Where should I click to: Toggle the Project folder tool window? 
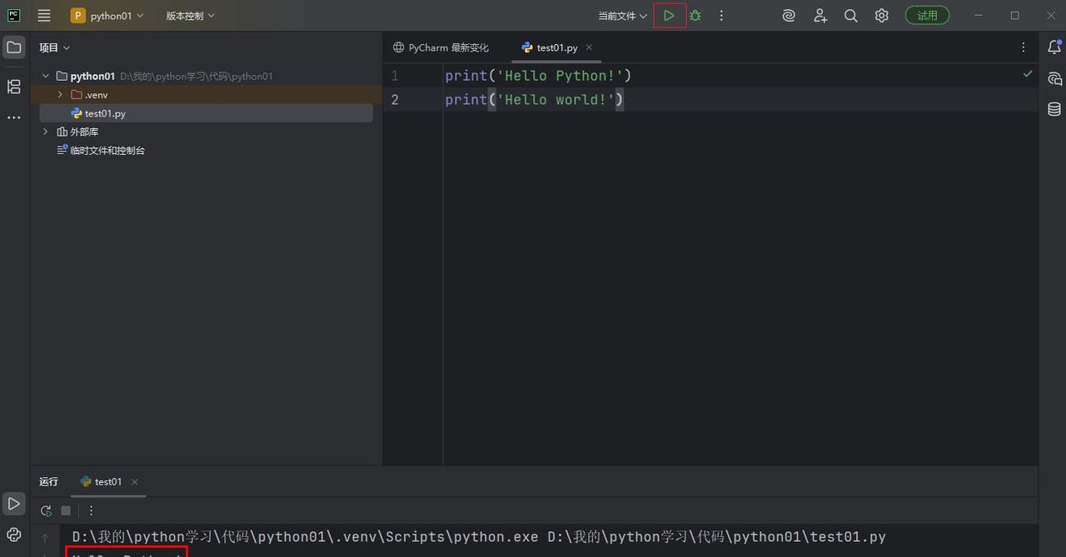[14, 47]
